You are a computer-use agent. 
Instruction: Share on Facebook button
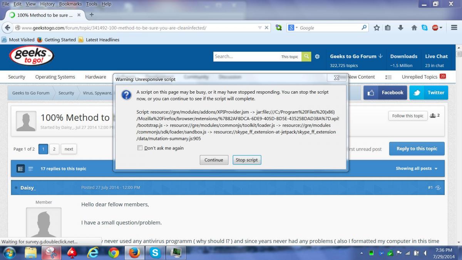coord(385,92)
